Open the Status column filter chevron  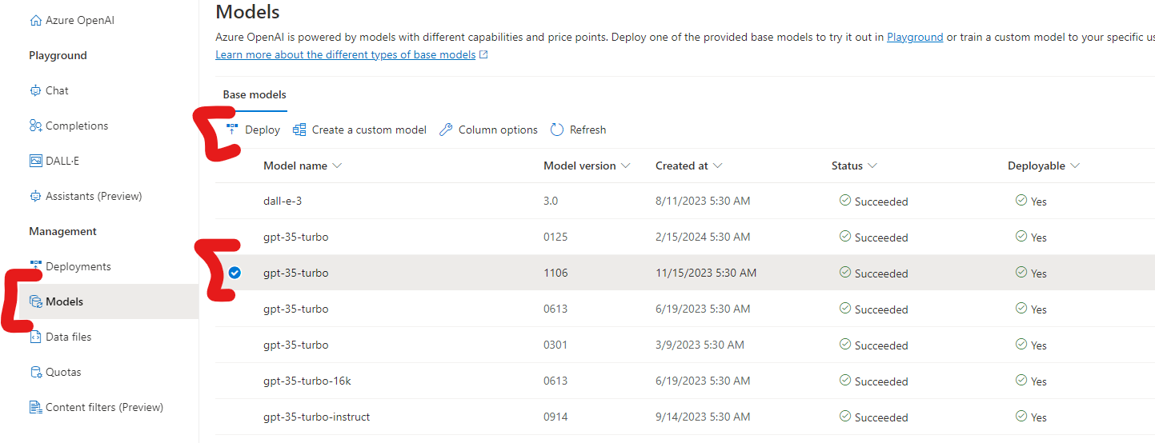click(x=872, y=166)
